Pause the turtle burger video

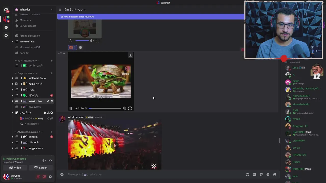71,108
